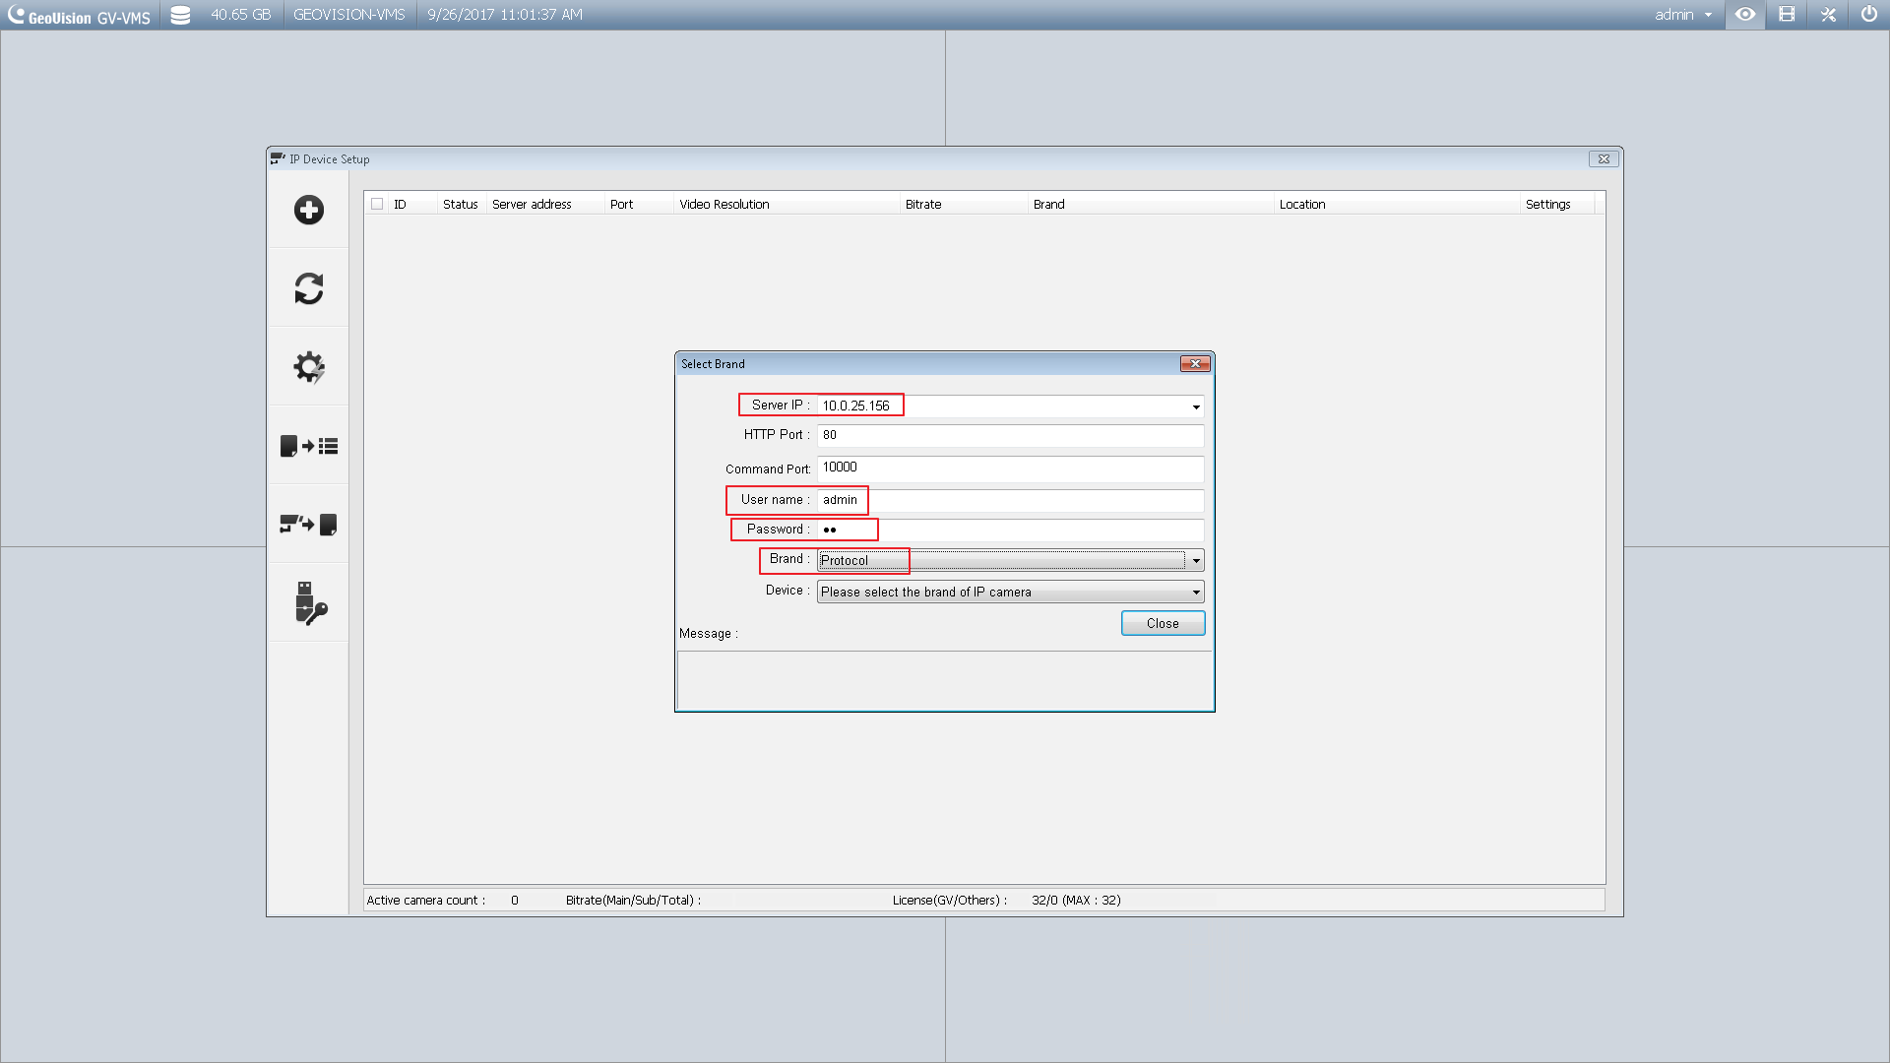Click the Password input field
Image resolution: width=1890 pixels, height=1063 pixels.
click(1009, 530)
